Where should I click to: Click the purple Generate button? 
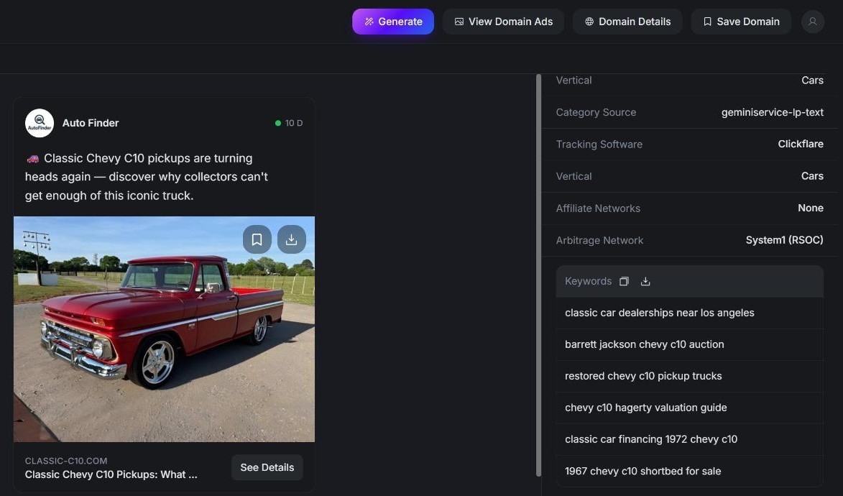(393, 22)
